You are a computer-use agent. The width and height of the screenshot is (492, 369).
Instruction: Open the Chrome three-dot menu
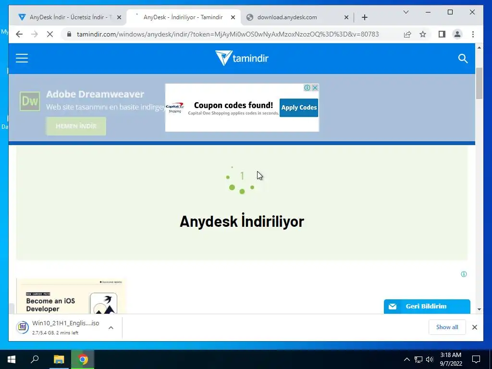473,34
